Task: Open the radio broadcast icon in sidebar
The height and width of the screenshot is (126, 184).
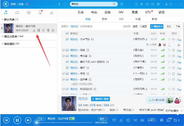Action: coord(29,13)
